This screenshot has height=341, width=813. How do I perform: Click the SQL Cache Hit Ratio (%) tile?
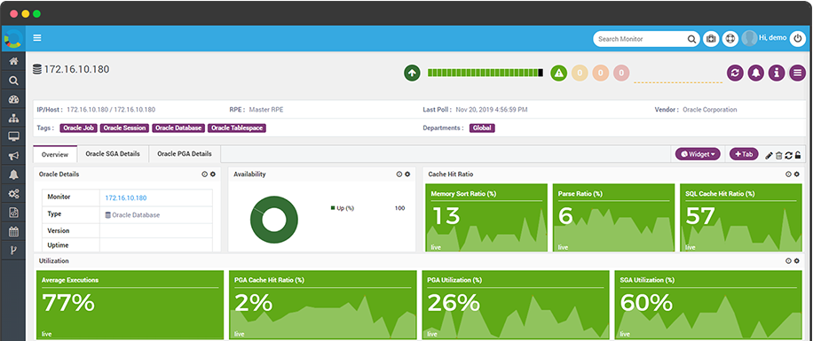pyautogui.click(x=741, y=218)
